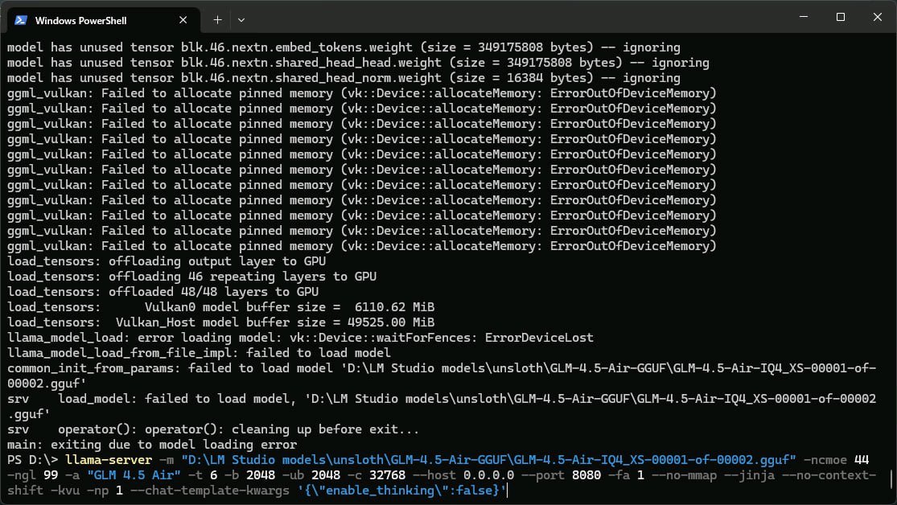Click the quoted 'GLM 4.5 Air' alias argument

tap(134, 475)
